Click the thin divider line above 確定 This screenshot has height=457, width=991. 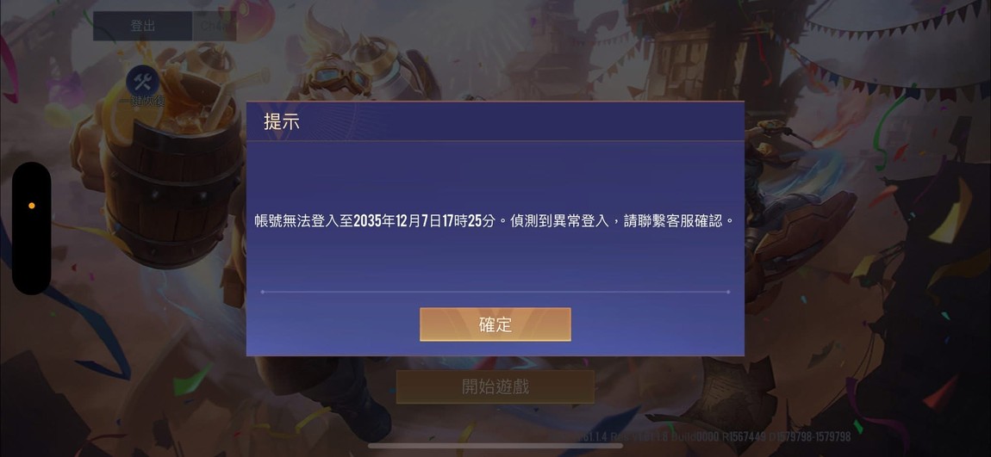[495, 292]
